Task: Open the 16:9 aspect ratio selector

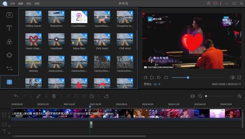Action: click(157, 84)
